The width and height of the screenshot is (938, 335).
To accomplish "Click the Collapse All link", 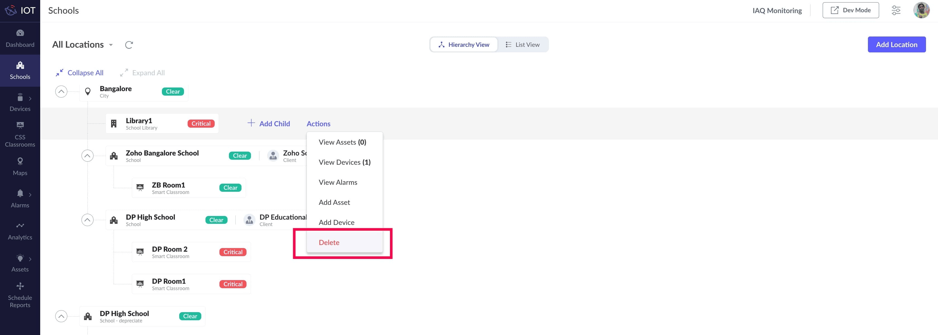I will click(80, 73).
